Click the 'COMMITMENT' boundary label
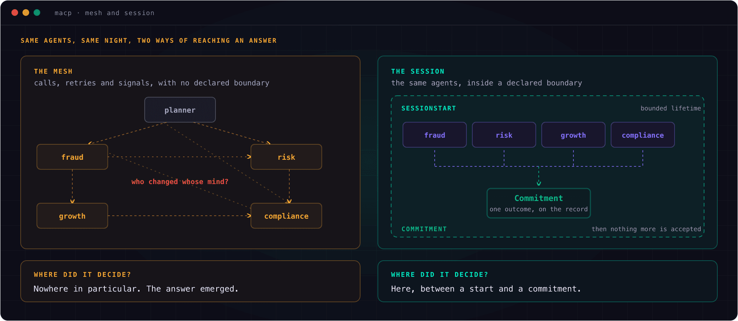738x321 pixels. (424, 229)
